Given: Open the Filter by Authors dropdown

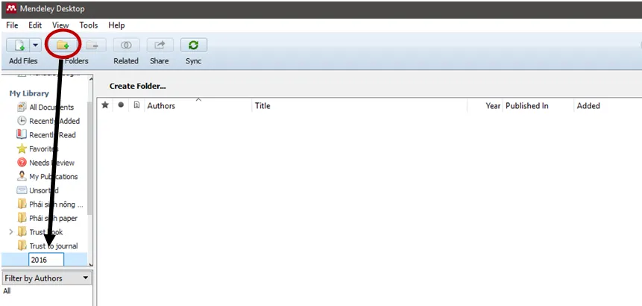Looking at the screenshot, I should (46, 278).
